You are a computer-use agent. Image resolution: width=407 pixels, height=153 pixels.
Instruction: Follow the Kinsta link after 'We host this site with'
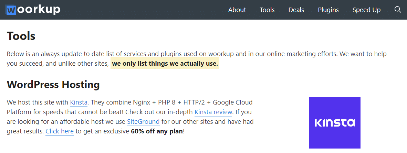pyautogui.click(x=79, y=102)
